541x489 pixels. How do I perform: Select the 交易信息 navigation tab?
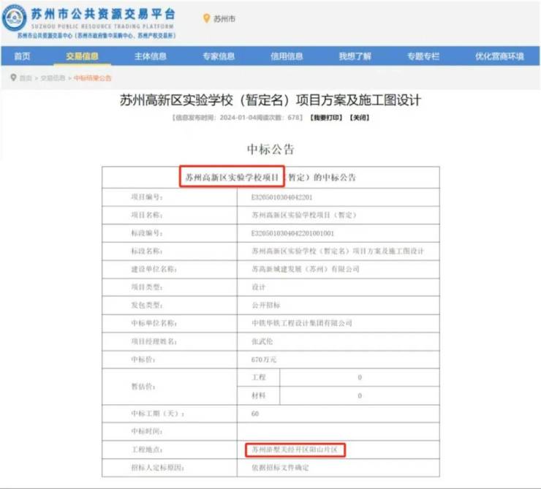(x=82, y=56)
